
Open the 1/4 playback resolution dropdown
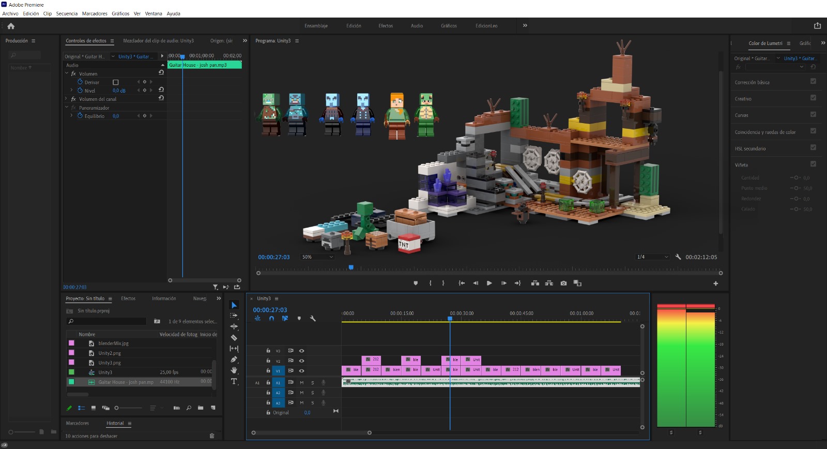(652, 257)
